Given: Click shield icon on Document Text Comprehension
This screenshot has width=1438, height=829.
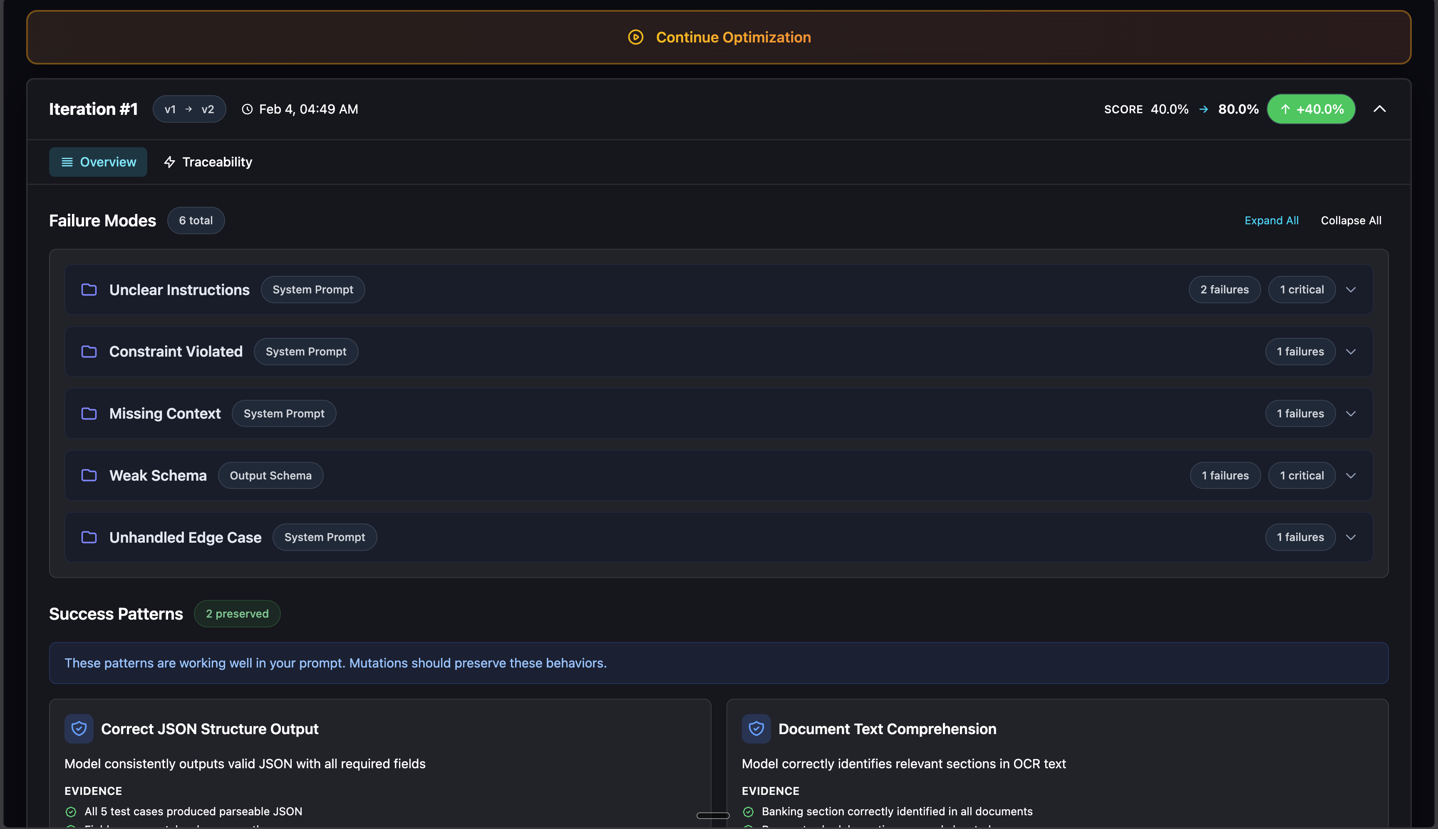Looking at the screenshot, I should 756,728.
